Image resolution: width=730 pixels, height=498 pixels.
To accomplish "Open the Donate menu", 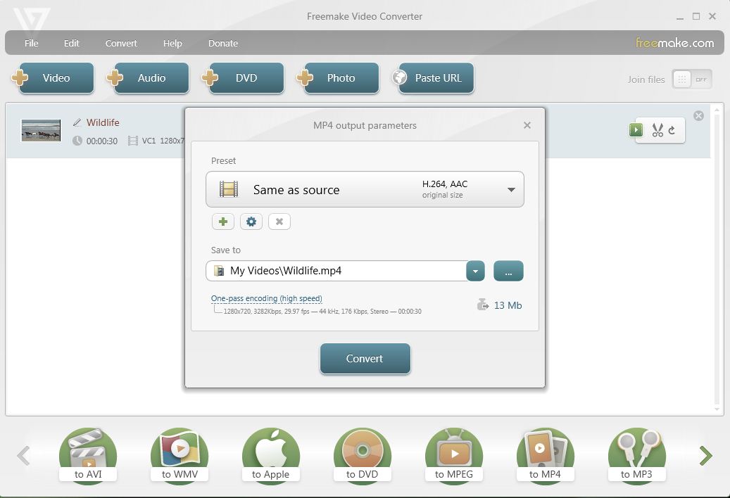I will coord(222,43).
